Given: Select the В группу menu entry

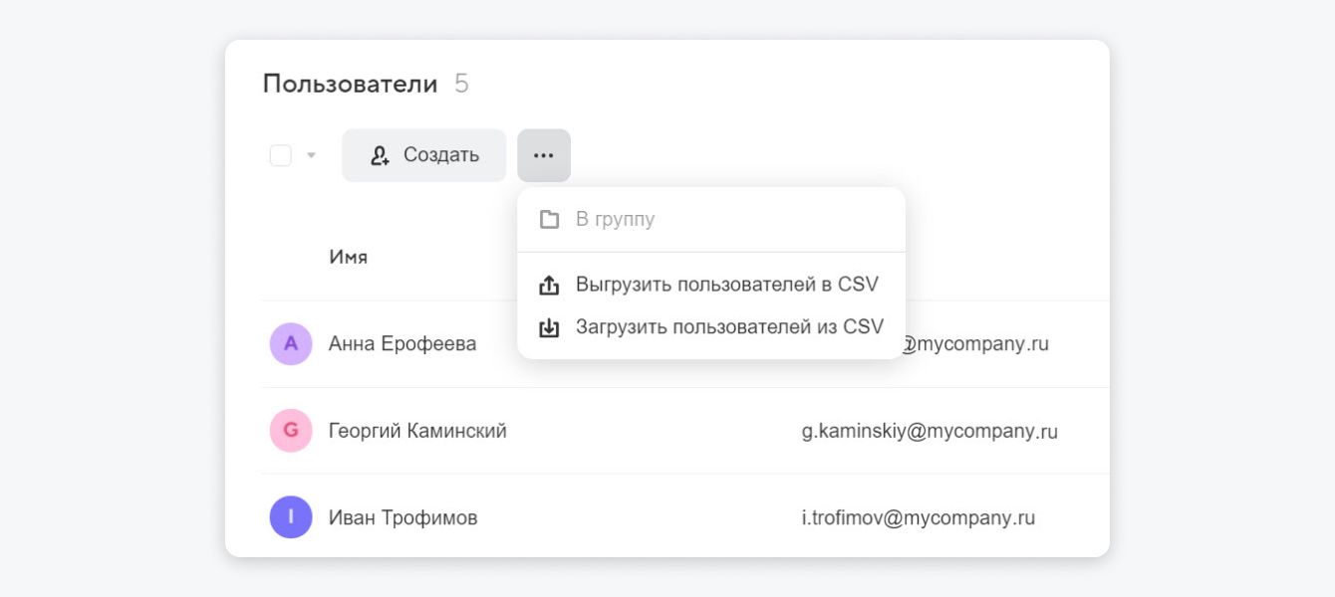Looking at the screenshot, I should tap(615, 219).
